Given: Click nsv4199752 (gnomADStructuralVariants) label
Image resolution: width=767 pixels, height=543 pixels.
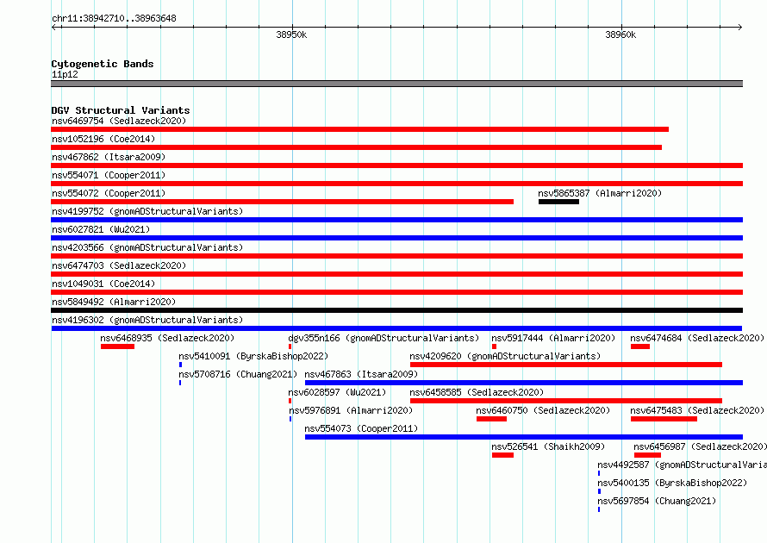Looking at the screenshot, I should click(x=147, y=211).
